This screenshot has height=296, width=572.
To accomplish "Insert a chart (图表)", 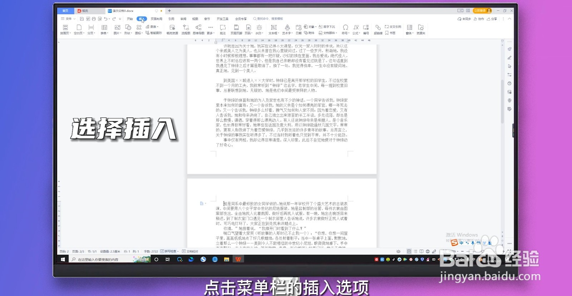I will click(x=152, y=27).
